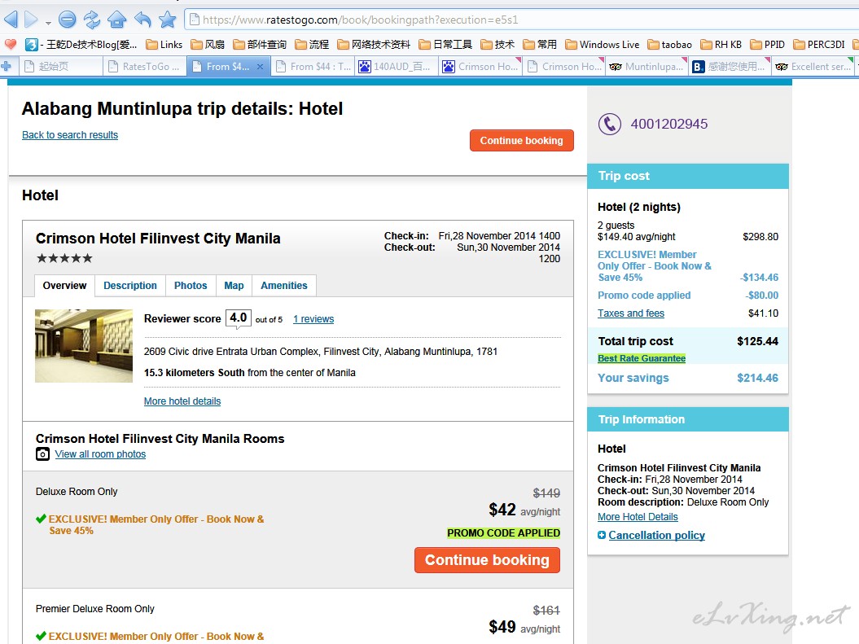Click the ratestogo.com address bar
The height and width of the screenshot is (644, 859).
pyautogui.click(x=520, y=20)
